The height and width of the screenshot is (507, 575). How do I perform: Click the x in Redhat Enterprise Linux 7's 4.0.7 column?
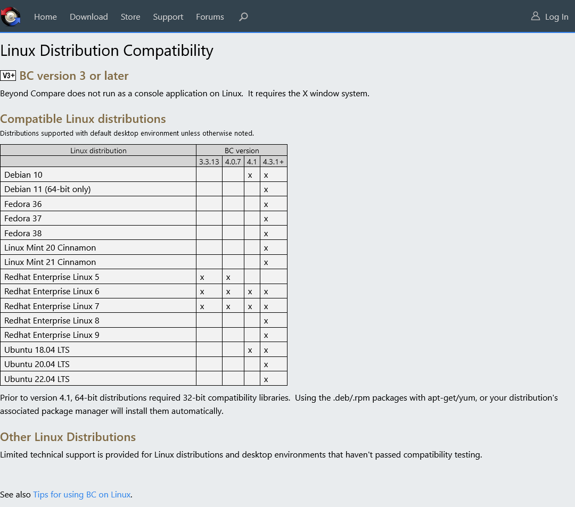[228, 306]
